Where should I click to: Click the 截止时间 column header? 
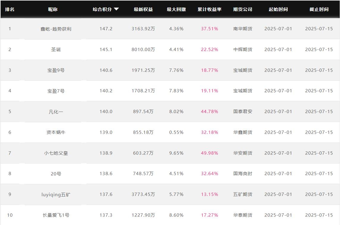tap(319, 9)
